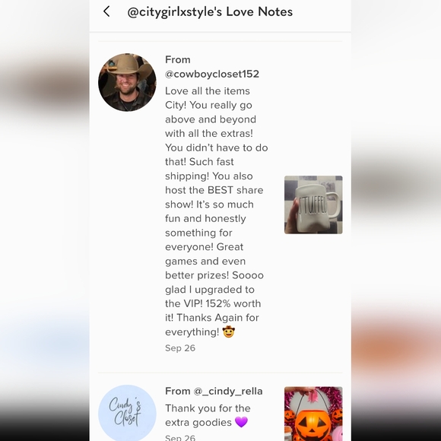Click the 'Thanks Again for everything' line

click(x=212, y=325)
